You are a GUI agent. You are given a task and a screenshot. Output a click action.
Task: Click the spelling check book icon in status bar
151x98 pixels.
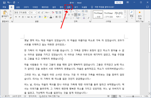(x=25, y=96)
